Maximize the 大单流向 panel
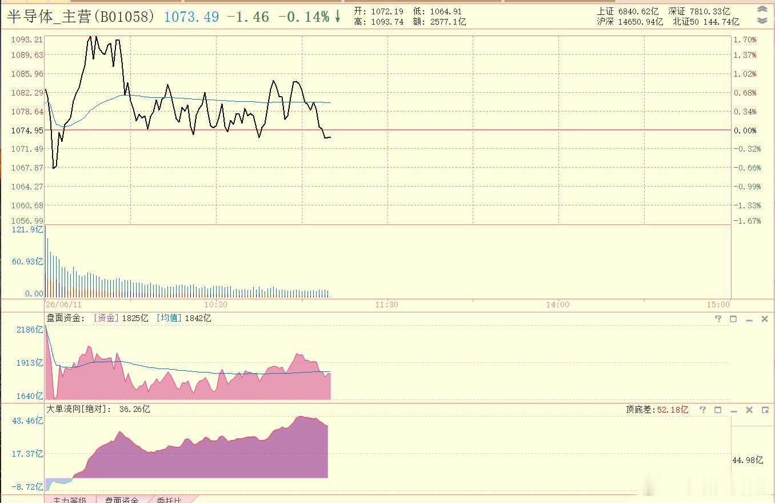775x503 pixels. point(718,410)
